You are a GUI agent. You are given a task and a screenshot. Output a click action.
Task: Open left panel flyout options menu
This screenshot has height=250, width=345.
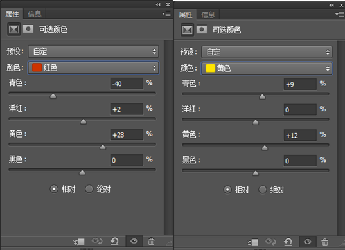coord(166,14)
